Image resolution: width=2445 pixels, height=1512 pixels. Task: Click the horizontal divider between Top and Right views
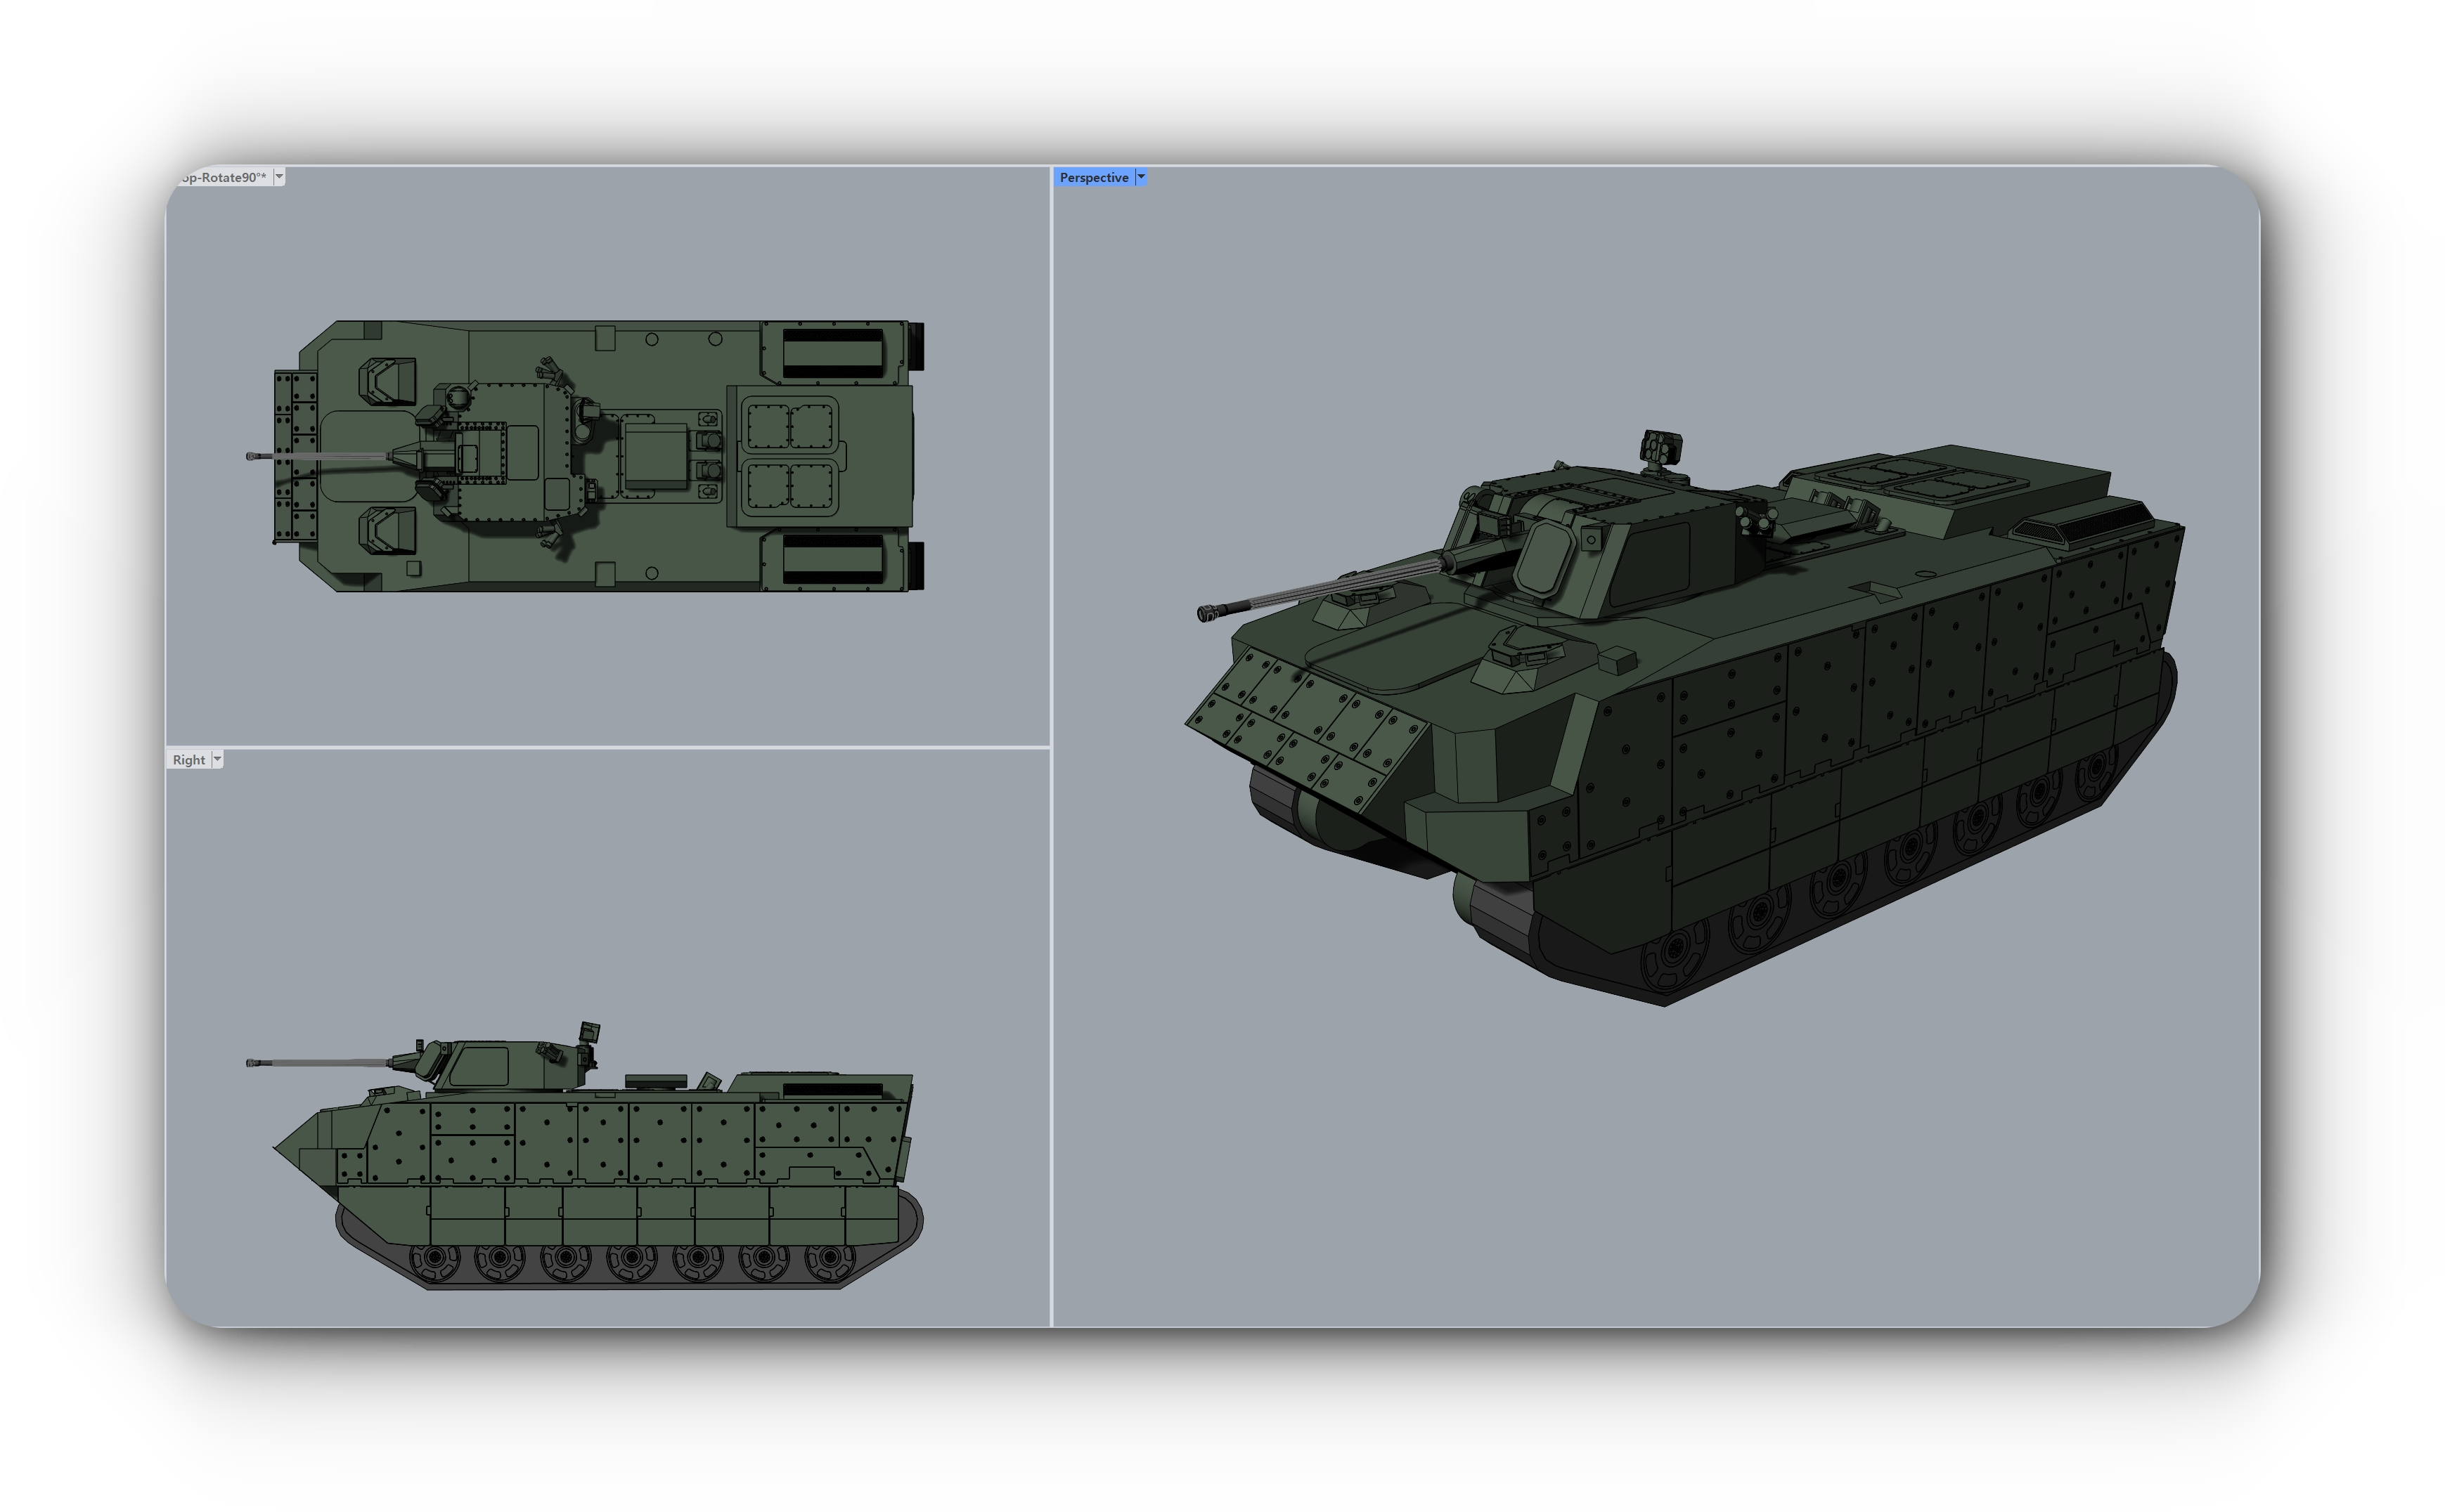click(600, 747)
